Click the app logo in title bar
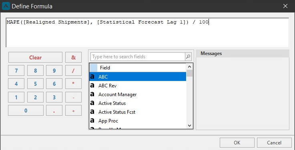 coord(6,6)
